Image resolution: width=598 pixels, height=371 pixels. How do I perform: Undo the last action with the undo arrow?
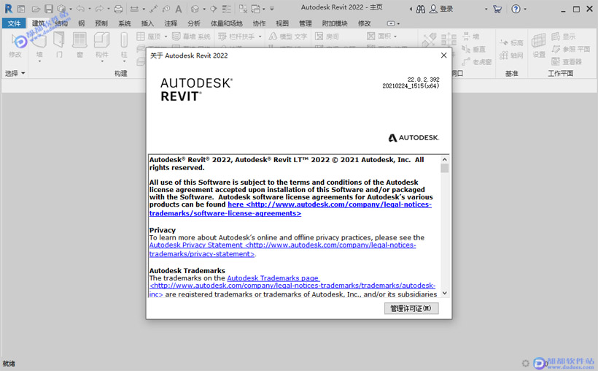coord(80,9)
